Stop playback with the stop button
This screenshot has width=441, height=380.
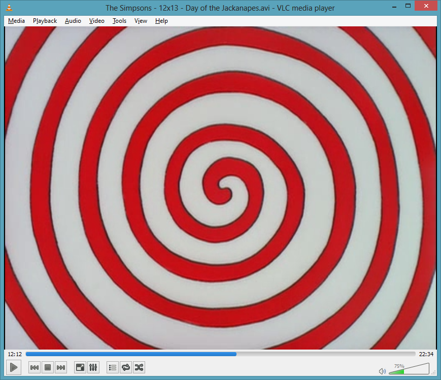(48, 367)
